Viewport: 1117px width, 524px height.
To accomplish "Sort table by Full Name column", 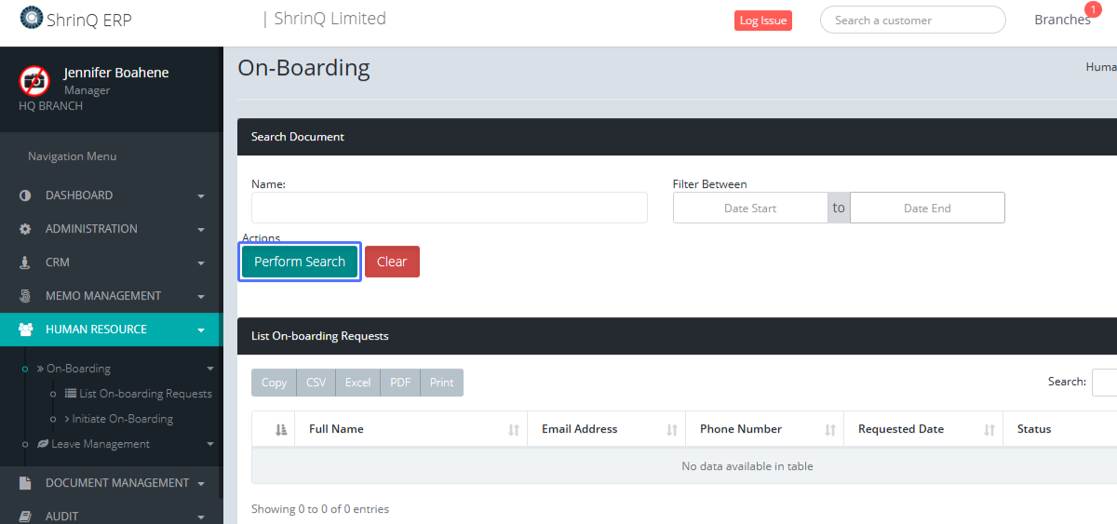I will coord(513,430).
